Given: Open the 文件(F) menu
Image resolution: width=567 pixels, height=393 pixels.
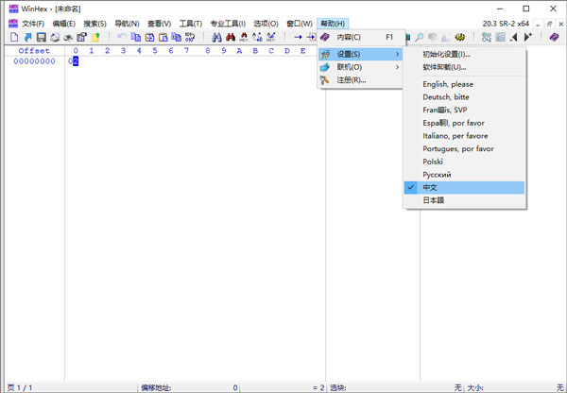Looking at the screenshot, I should [33, 24].
